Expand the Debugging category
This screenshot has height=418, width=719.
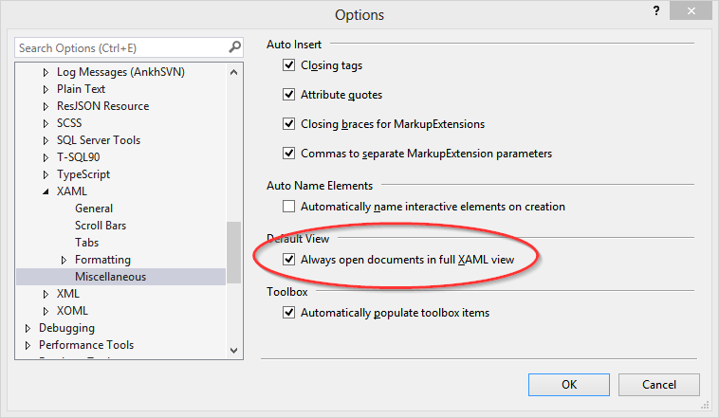pyautogui.click(x=28, y=328)
